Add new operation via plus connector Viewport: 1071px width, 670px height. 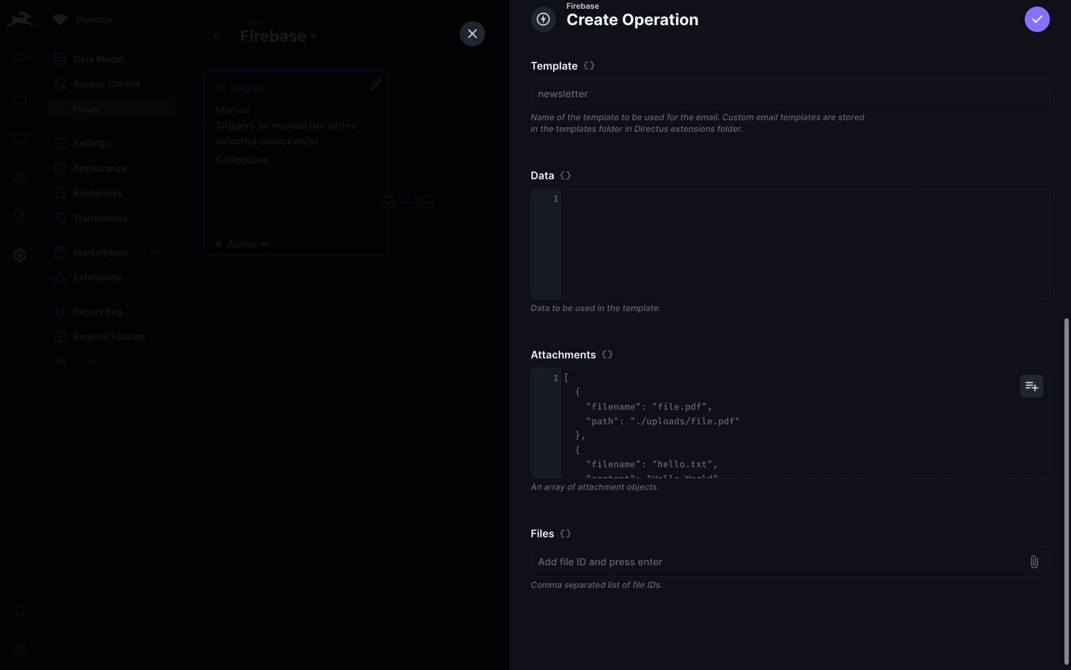(x=427, y=202)
